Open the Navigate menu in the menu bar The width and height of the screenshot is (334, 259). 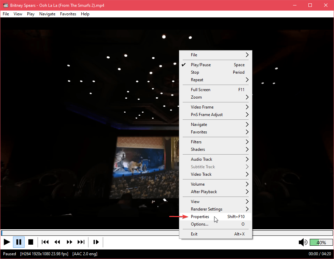pyautogui.click(x=47, y=14)
